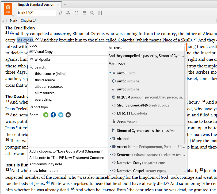Share selection on Facebook

tap(53, 115)
